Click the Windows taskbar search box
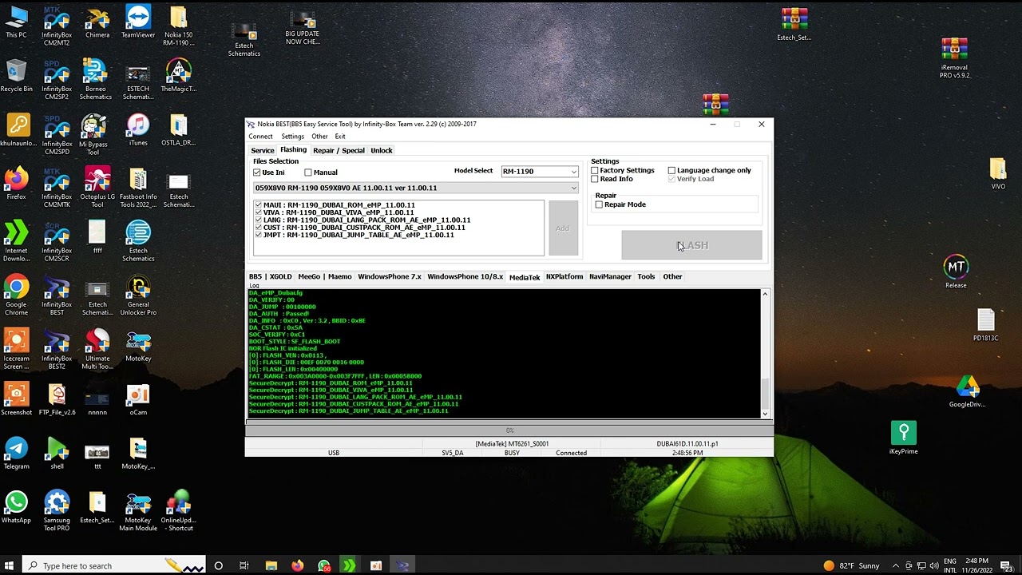Screen dimensions: 1022x575 pyautogui.click(x=115, y=565)
